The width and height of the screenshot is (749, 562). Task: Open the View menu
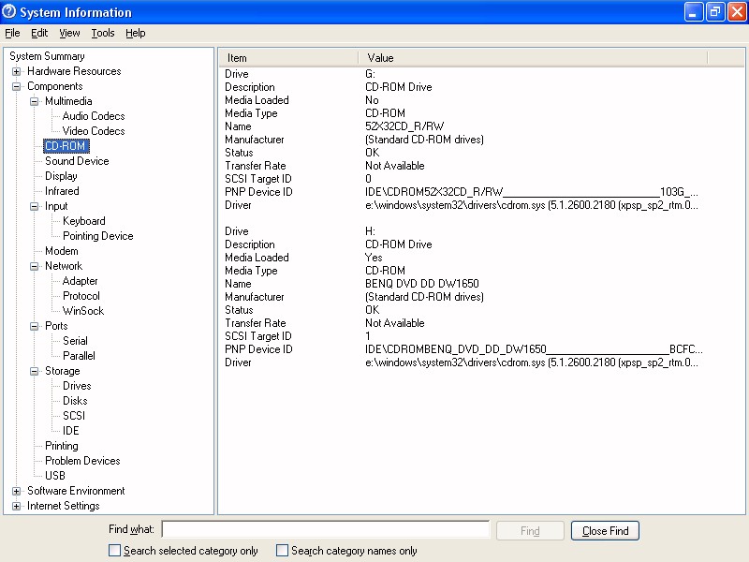[69, 33]
